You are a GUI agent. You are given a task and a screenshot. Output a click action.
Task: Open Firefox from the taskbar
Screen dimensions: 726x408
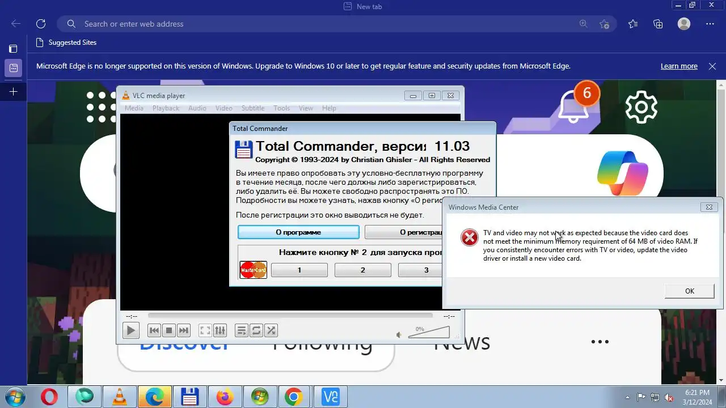coord(225,397)
